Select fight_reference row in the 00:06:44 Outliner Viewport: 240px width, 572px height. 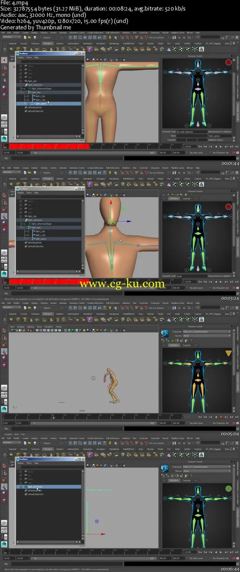(49, 487)
